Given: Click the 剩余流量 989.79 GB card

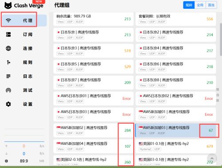Looking at the screenshot, I should pos(93,19).
